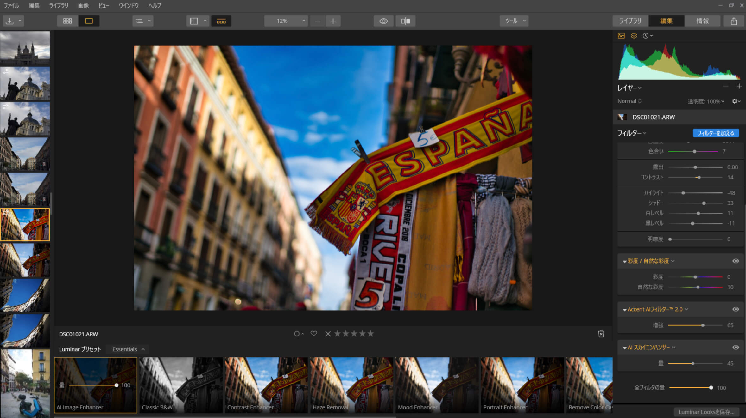Hide the 彩度 / 自然な彩度 filter
The image size is (746, 418).
click(x=736, y=261)
